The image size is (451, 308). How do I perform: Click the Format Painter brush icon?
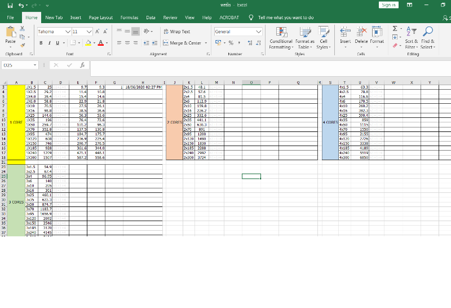[x=22, y=43]
